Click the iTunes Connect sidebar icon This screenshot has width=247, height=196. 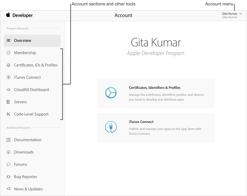click(x=8, y=77)
